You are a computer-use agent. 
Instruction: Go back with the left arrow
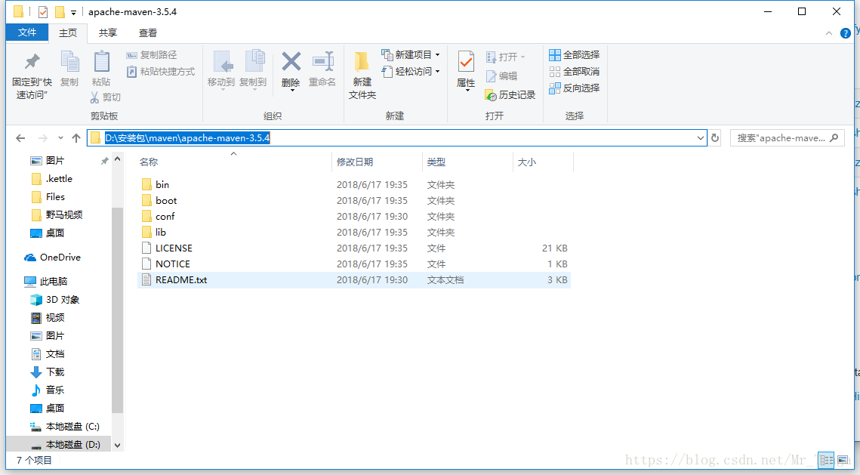tap(21, 138)
